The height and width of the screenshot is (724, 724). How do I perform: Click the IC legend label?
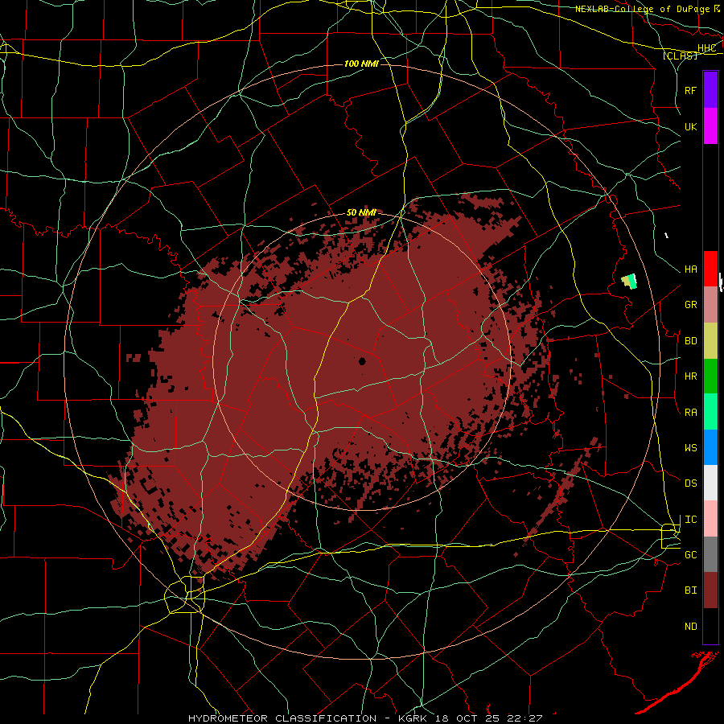click(691, 520)
